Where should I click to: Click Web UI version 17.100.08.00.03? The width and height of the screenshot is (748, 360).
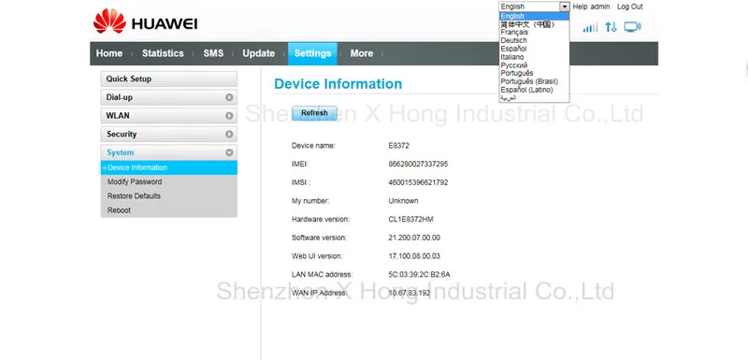(x=414, y=256)
